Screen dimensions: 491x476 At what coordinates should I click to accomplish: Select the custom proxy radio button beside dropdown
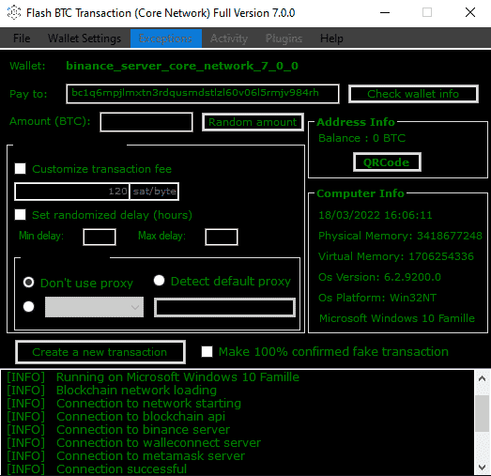28,307
